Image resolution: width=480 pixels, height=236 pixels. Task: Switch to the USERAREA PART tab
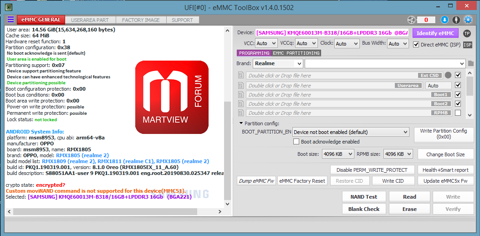[90, 20]
